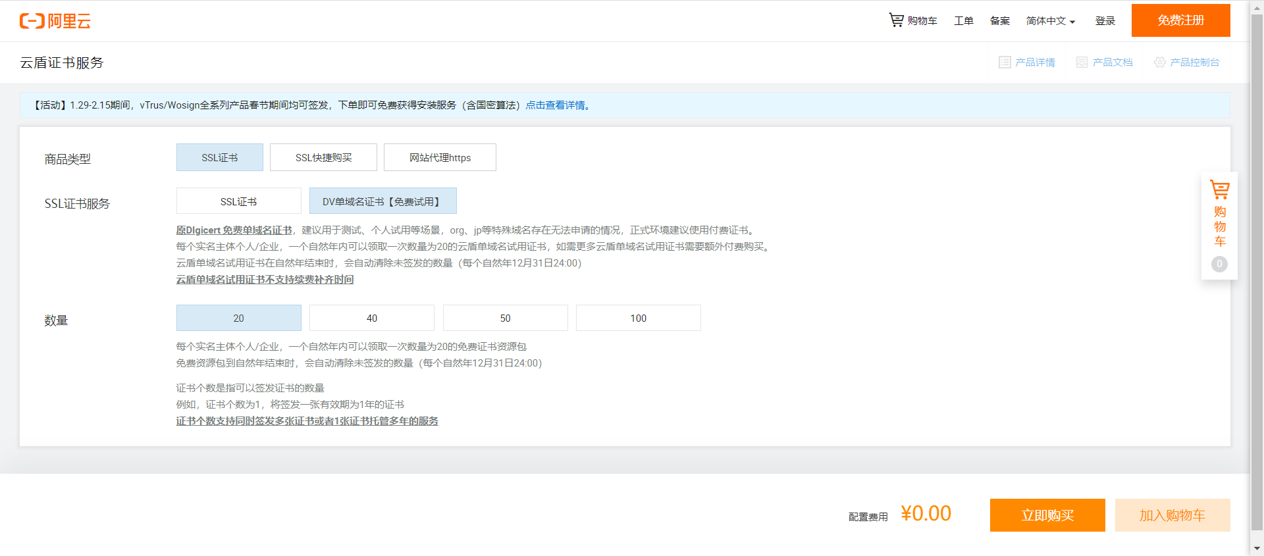The width and height of the screenshot is (1264, 556).
Task: Choose quantity 40
Action: coord(372,318)
